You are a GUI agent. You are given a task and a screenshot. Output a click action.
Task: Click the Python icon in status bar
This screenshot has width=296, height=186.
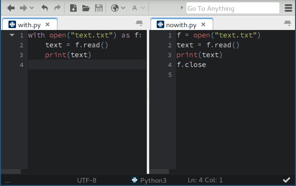135,180
